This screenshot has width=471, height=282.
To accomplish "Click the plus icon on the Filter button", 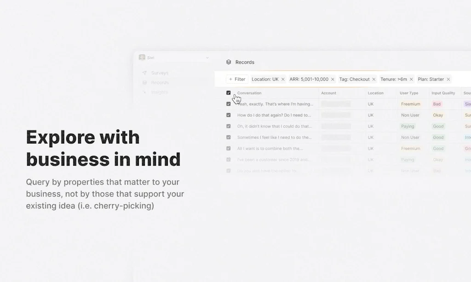I will tap(232, 79).
